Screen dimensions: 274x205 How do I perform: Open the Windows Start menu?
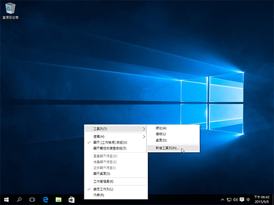[x=7, y=200]
